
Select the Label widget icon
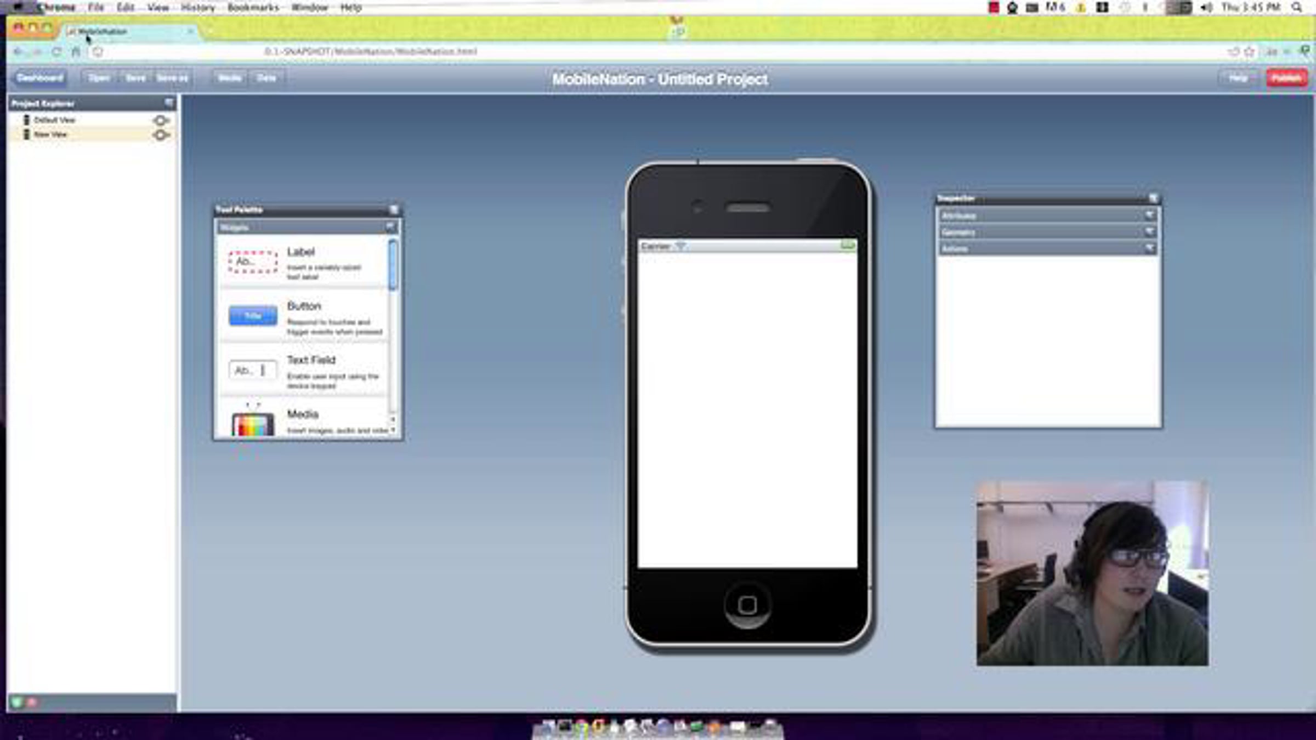[252, 262]
